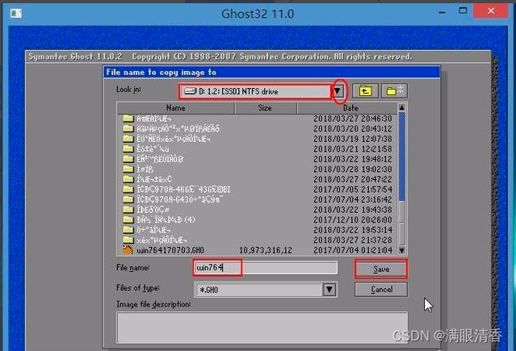Image resolution: width=516 pixels, height=351 pixels.
Task: Click the up-one-level folder icon
Action: pyautogui.click(x=365, y=91)
